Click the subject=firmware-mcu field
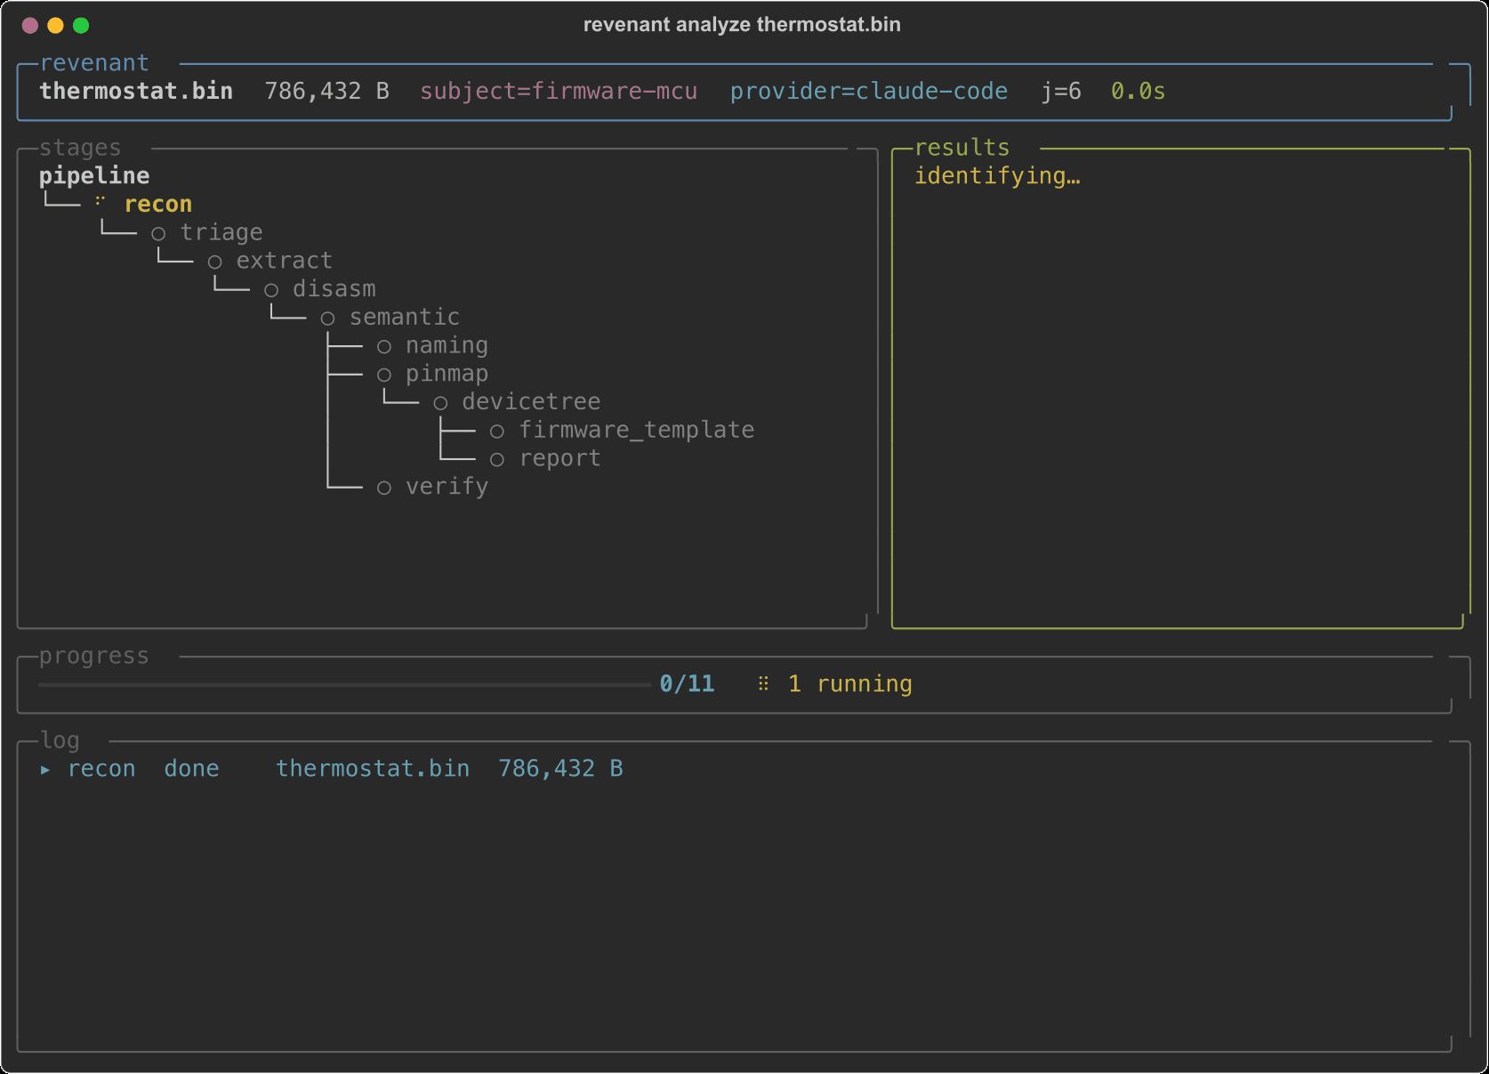Screen dimensions: 1489x1074 pos(559,91)
